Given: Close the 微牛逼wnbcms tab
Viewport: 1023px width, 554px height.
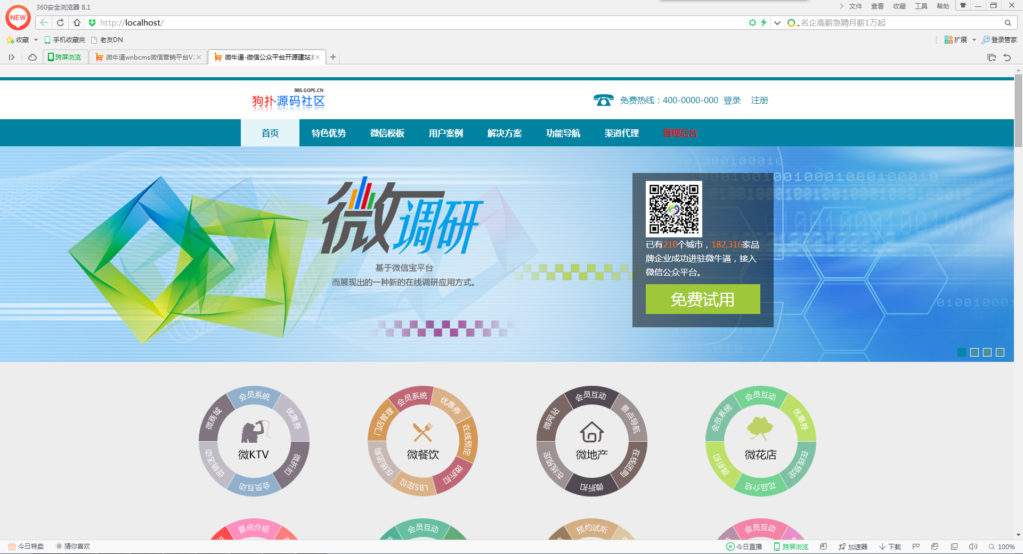Looking at the screenshot, I should pos(199,57).
